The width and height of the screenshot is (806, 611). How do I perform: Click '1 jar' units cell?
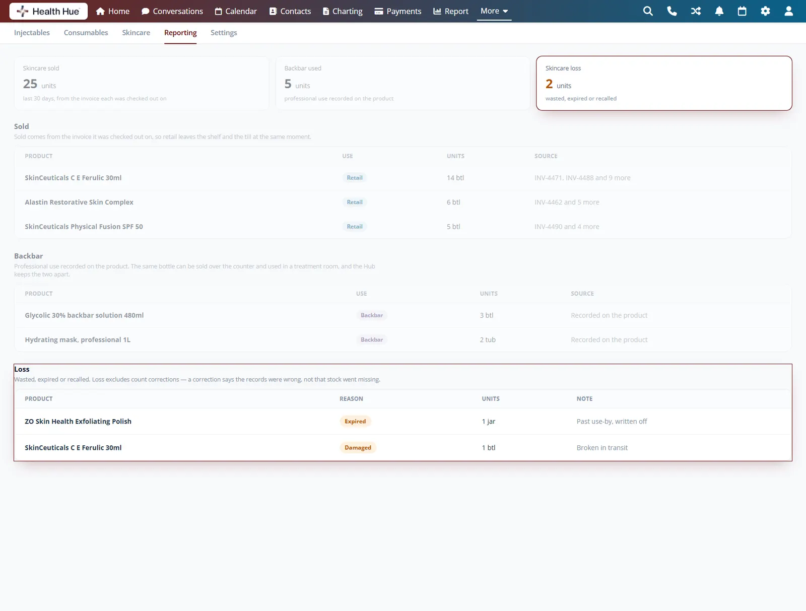click(x=489, y=422)
